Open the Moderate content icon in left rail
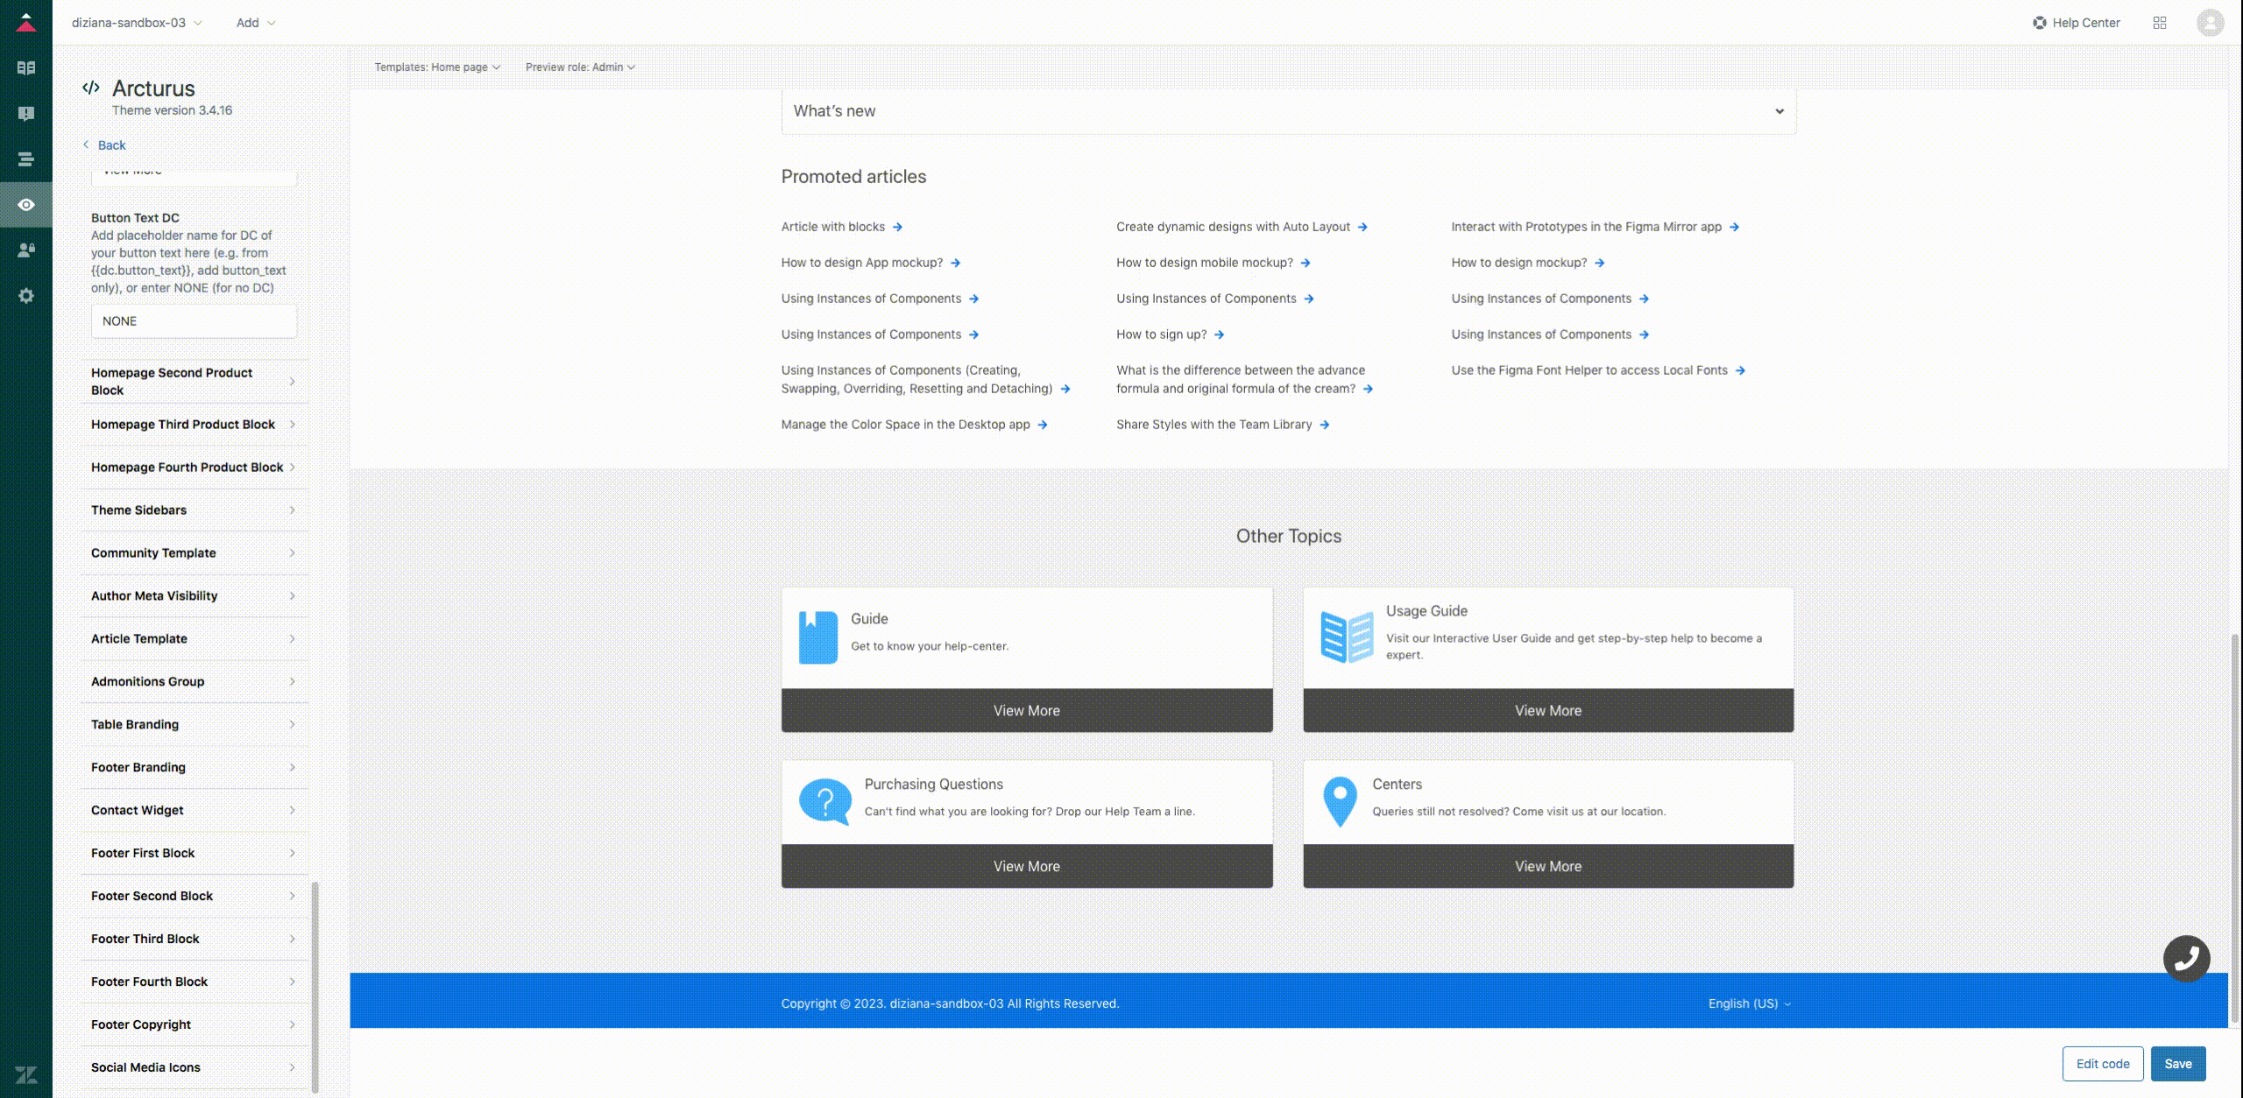The width and height of the screenshot is (2243, 1098). tap(26, 113)
